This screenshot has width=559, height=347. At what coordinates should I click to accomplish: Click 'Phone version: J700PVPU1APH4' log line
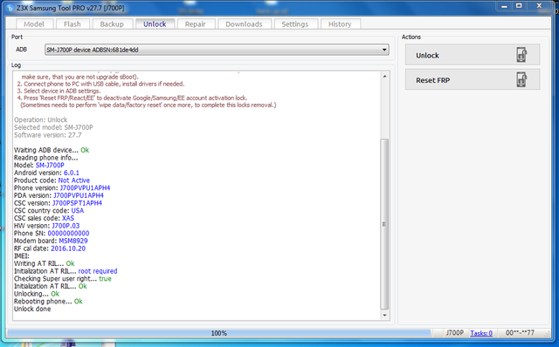pyautogui.click(x=62, y=188)
